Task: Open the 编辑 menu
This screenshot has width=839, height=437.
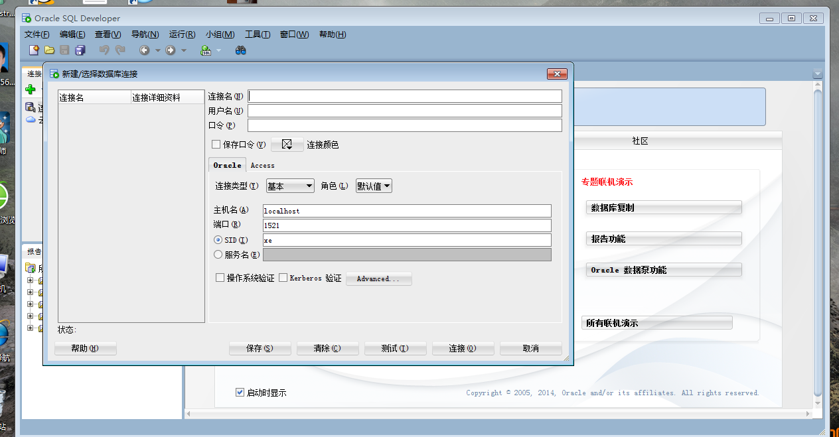Action: pos(72,34)
